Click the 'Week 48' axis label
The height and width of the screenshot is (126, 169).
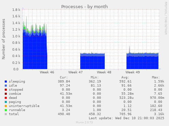pyautogui.click(x=104, y=72)
